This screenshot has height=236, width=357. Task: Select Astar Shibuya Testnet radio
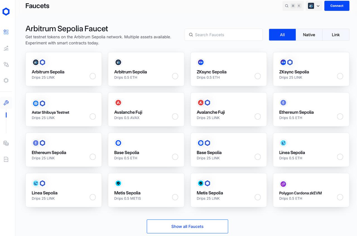93,117
